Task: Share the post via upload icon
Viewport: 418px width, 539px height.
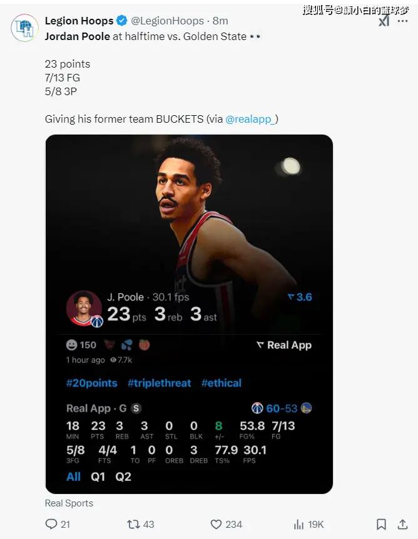Action: pos(402,524)
